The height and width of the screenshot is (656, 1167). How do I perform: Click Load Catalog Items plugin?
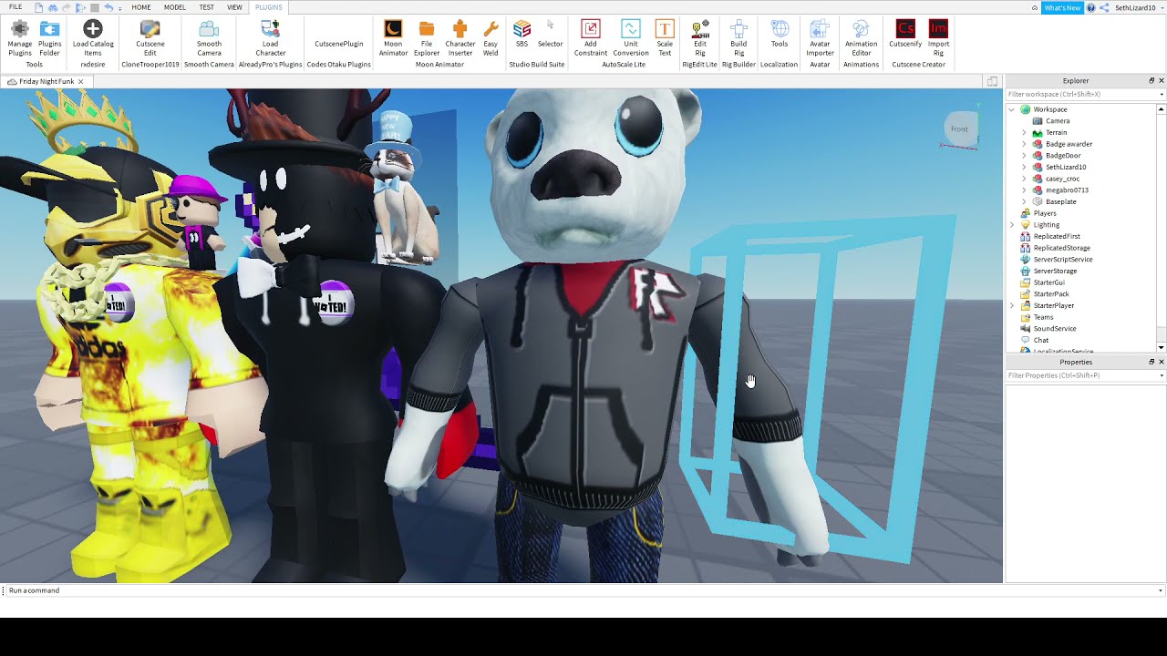tap(93, 38)
